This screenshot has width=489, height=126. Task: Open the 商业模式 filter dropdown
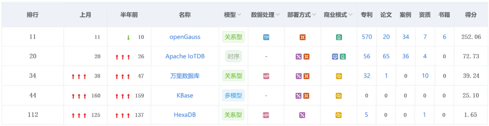point(350,15)
